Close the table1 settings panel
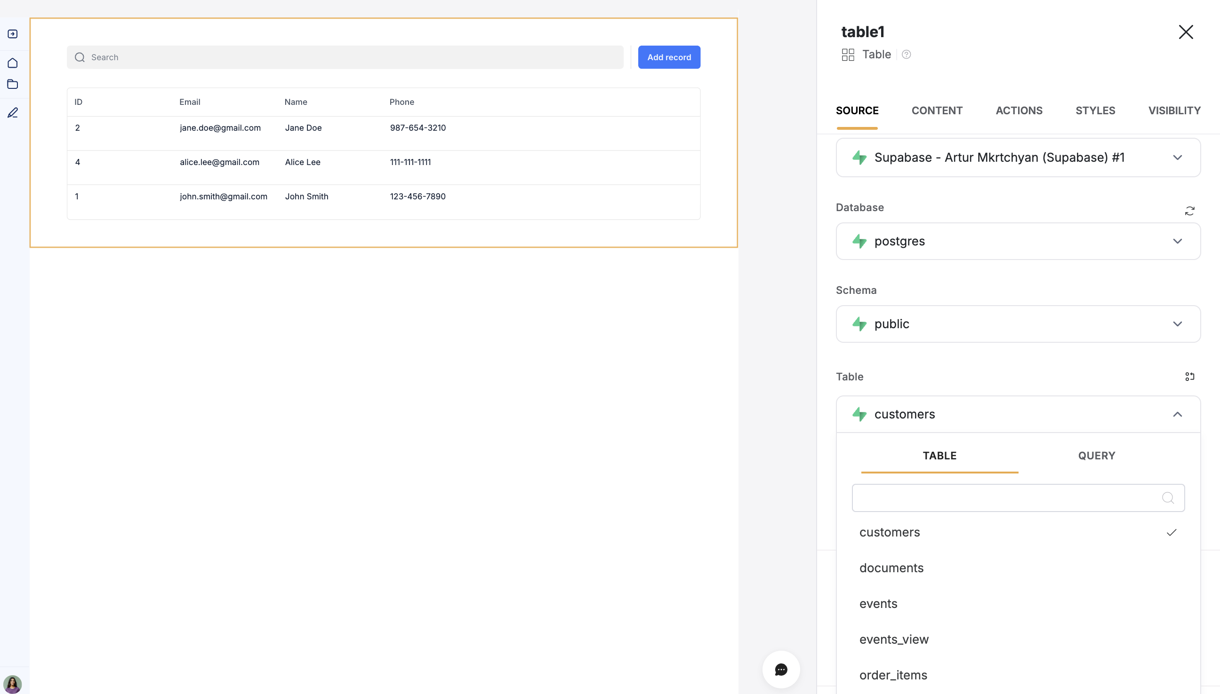Image resolution: width=1220 pixels, height=694 pixels. pyautogui.click(x=1185, y=32)
